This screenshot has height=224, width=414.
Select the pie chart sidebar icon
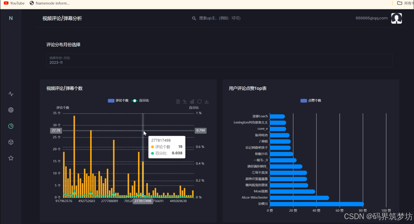pyautogui.click(x=11, y=126)
